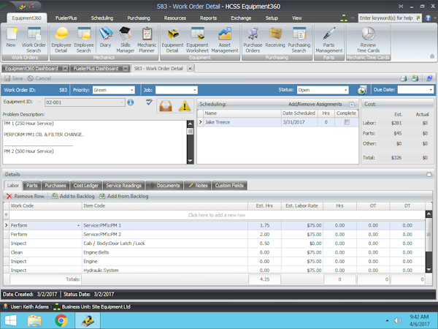Click the Save button
Screen dimensions: 438x329
point(14,78)
